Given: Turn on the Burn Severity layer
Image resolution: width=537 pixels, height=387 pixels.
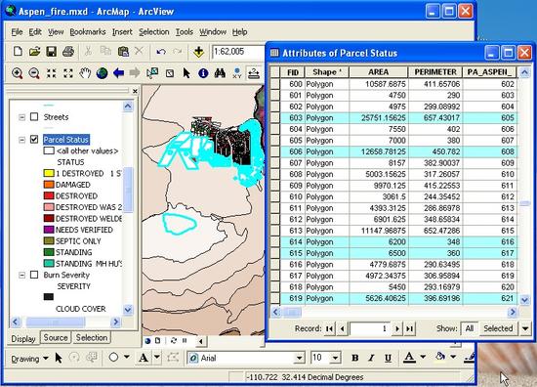Looking at the screenshot, I should (x=34, y=275).
